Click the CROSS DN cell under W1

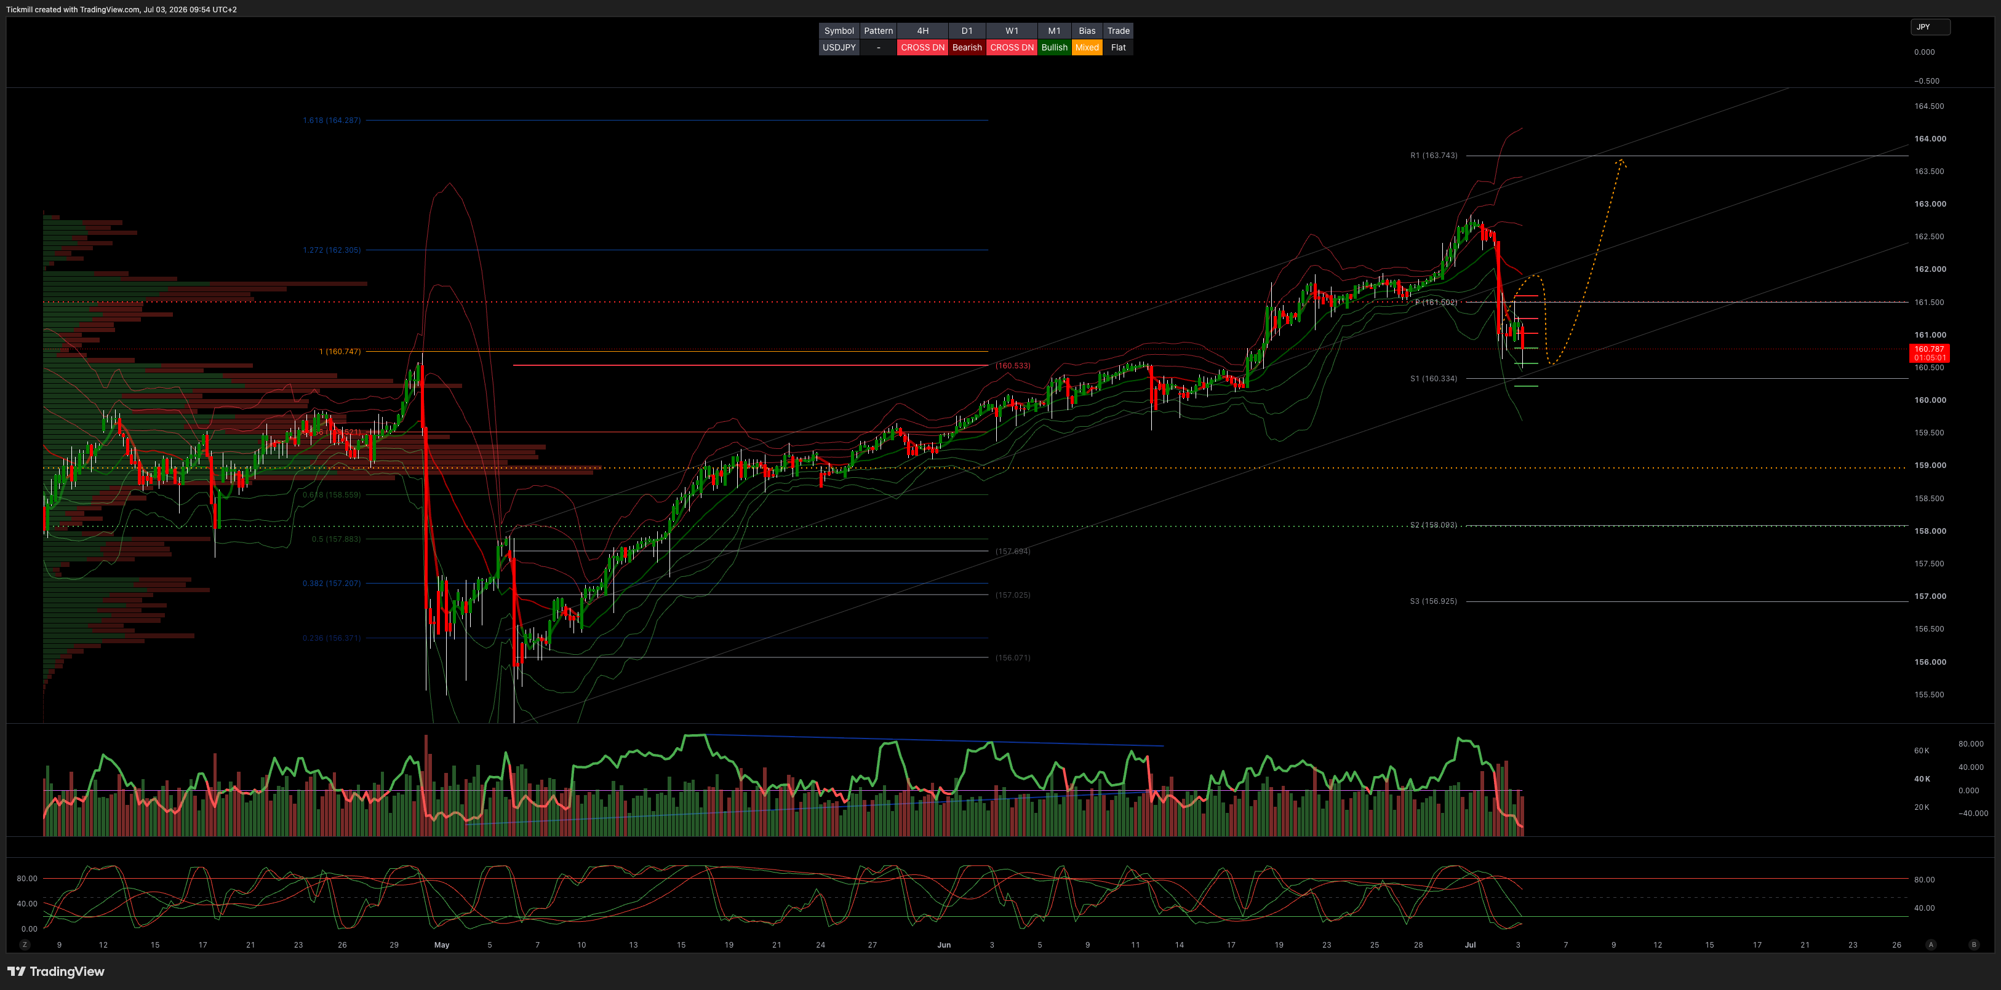pyautogui.click(x=1012, y=47)
